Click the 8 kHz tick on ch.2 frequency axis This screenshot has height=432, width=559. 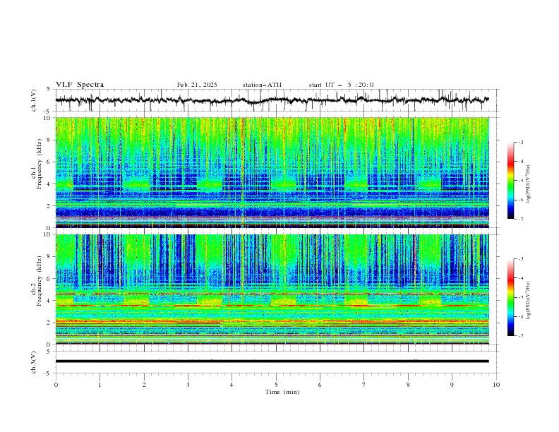pyautogui.click(x=50, y=257)
